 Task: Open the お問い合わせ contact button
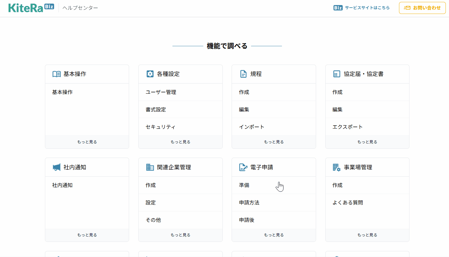422,8
